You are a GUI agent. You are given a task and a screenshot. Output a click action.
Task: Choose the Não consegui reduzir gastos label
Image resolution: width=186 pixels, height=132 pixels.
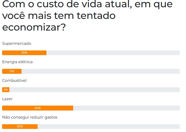(30, 117)
